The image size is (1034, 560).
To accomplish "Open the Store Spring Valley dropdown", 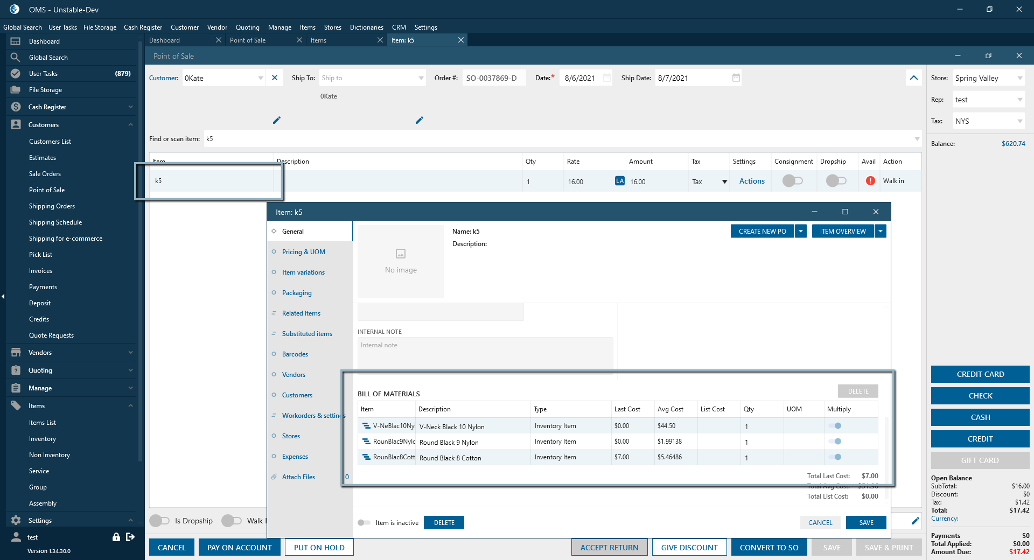I will (x=1020, y=78).
